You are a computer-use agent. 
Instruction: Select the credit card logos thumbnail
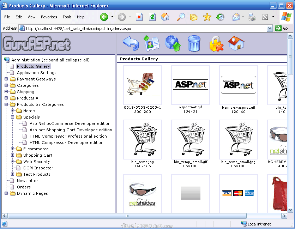coord(239,193)
